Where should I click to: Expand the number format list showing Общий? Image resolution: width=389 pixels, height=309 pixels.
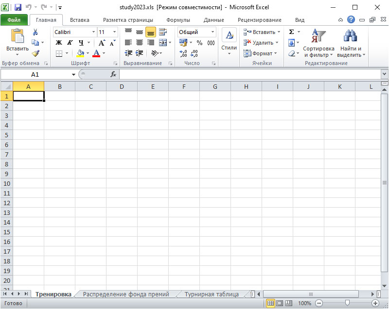[213, 32]
